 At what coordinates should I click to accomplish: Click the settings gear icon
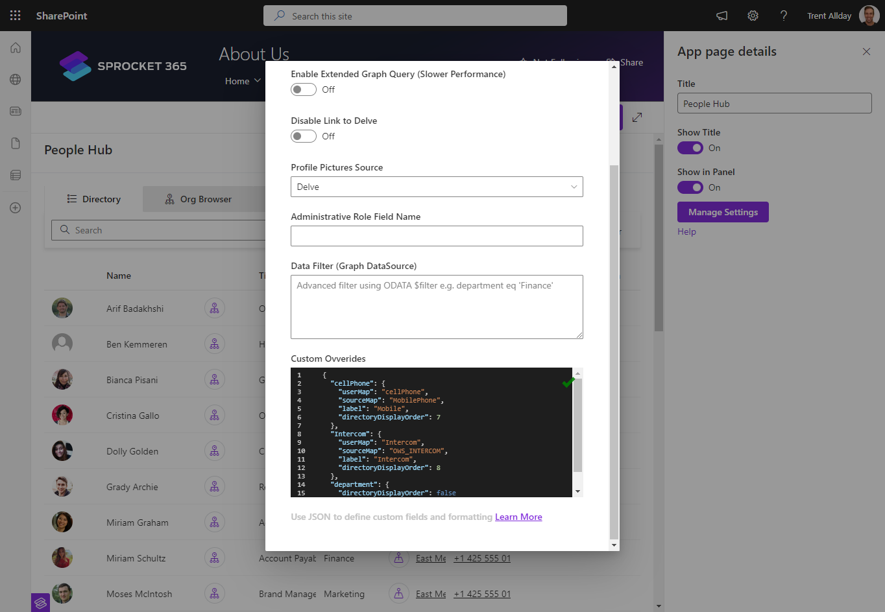pyautogui.click(x=753, y=16)
